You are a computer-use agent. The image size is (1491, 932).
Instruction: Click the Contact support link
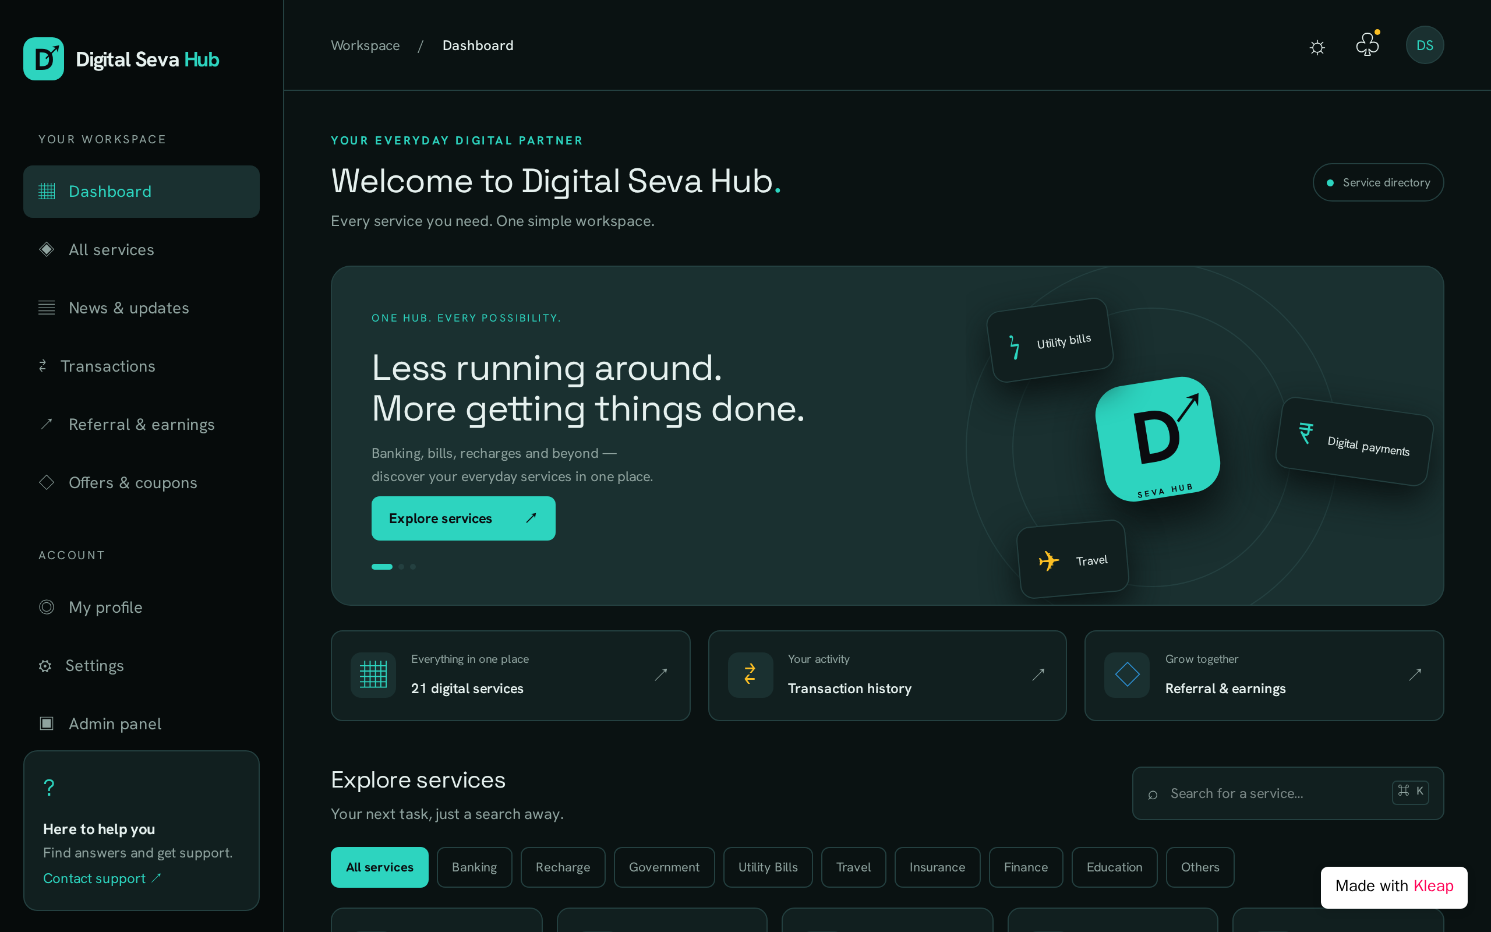coord(102,878)
